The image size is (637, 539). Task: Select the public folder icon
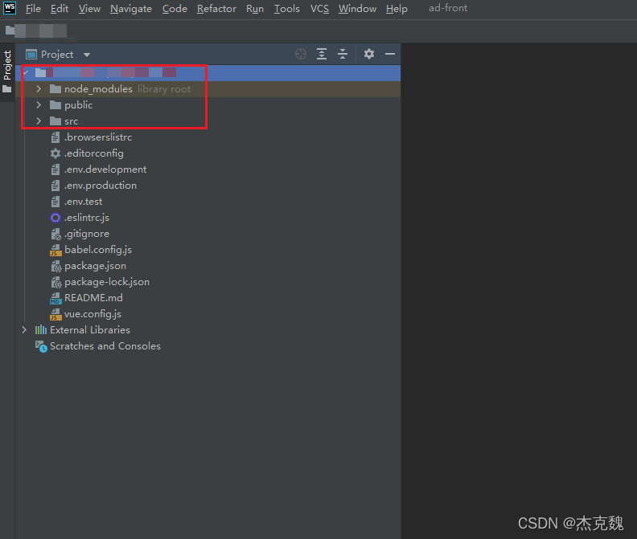click(55, 105)
